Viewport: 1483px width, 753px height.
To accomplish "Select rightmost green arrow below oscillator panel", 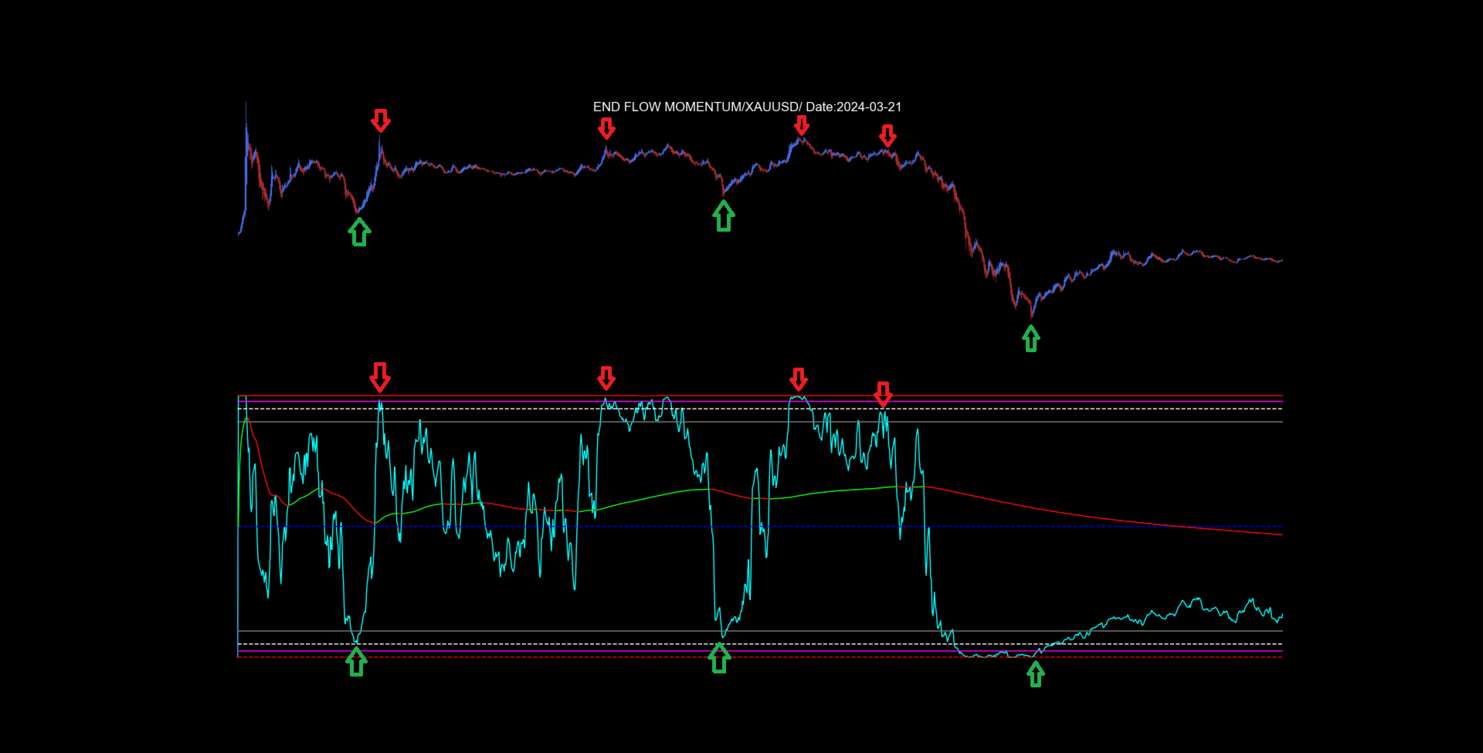I will coord(1036,673).
